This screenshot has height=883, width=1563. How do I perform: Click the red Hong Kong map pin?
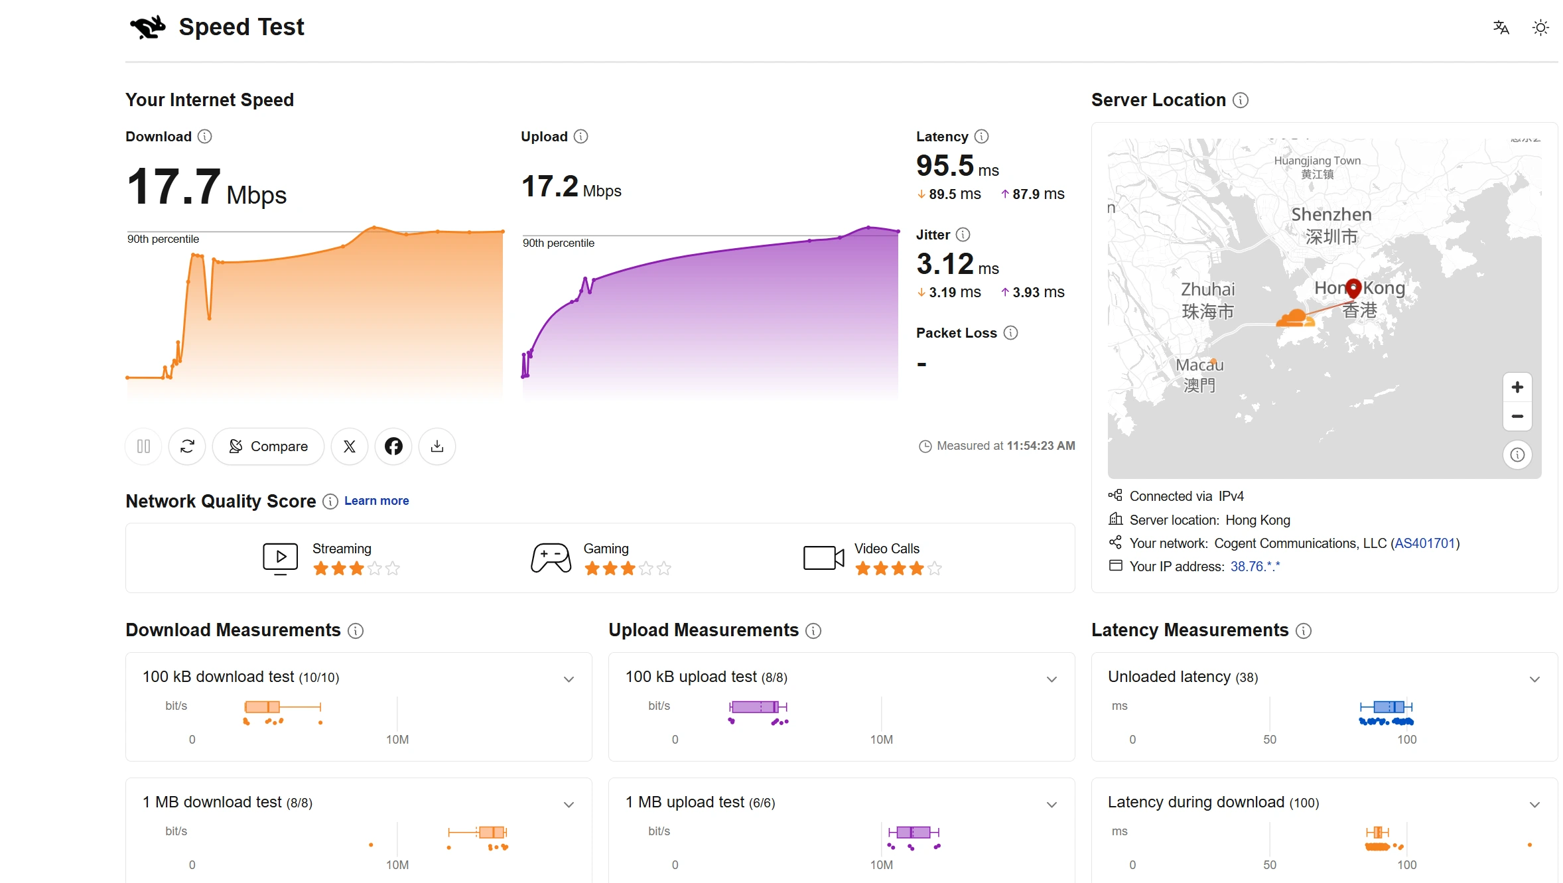click(1353, 288)
